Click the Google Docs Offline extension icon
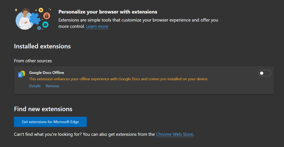 click(x=22, y=74)
